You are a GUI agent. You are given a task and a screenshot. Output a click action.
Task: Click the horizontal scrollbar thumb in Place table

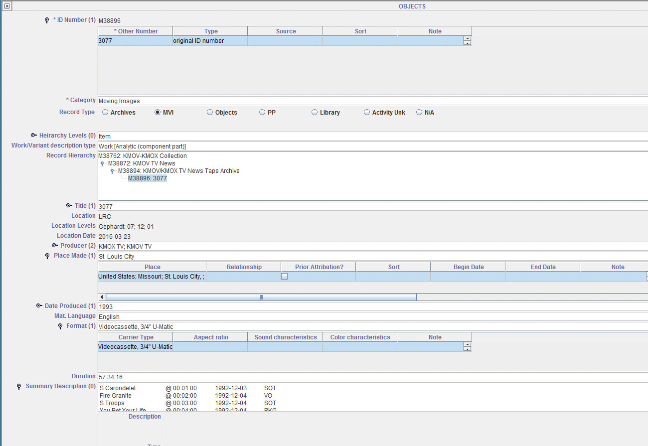pos(261,297)
